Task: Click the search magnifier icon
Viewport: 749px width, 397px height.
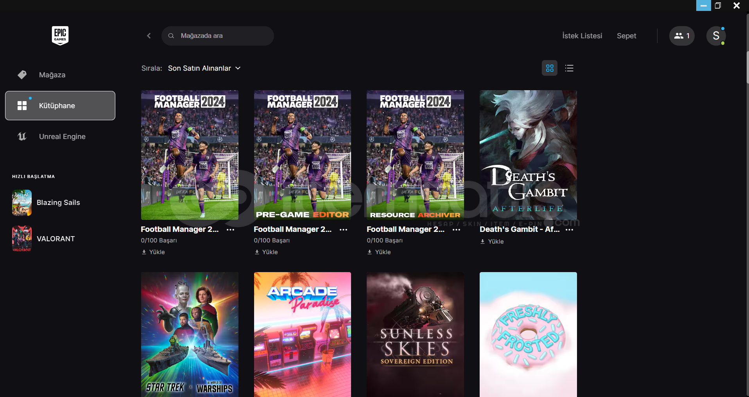Action: click(x=171, y=36)
